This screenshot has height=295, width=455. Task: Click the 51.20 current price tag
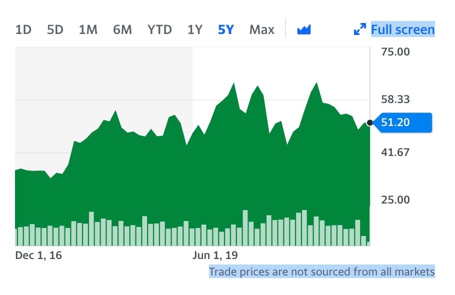coord(402,122)
